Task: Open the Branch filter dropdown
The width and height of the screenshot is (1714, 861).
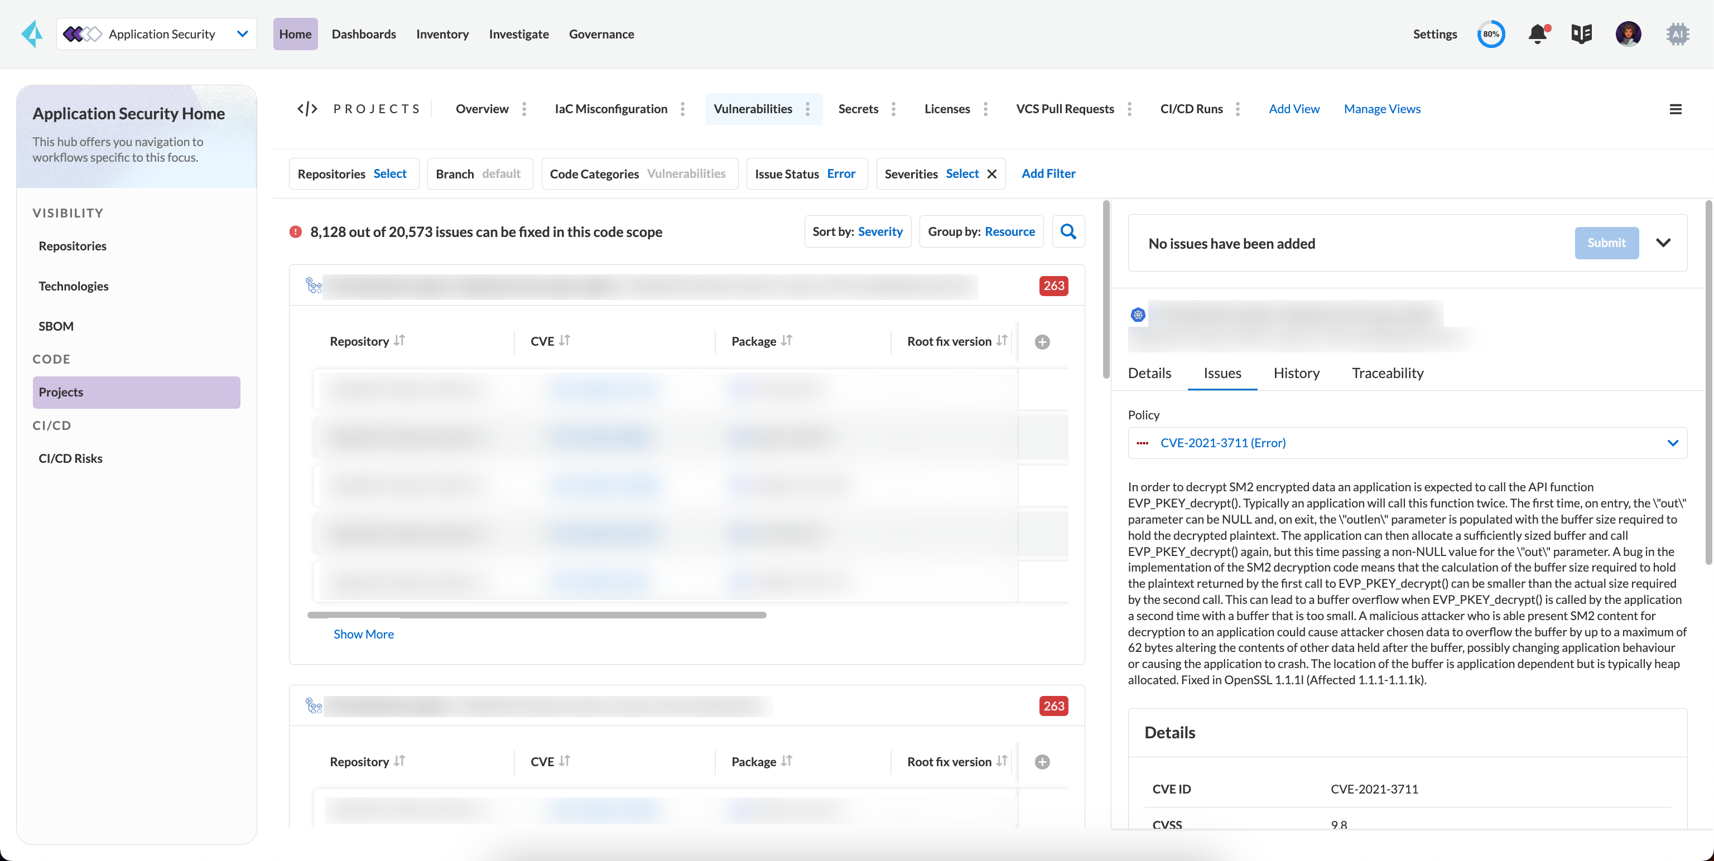Action: coord(480,173)
